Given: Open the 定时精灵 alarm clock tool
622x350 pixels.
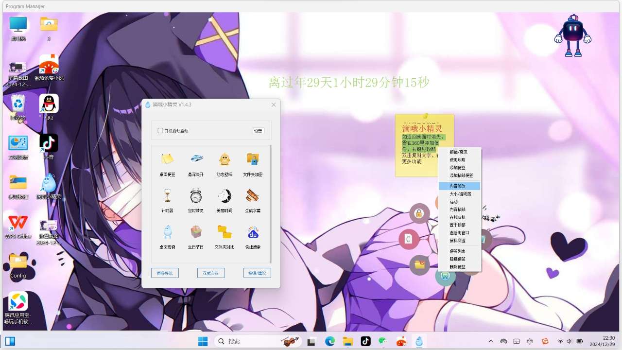Looking at the screenshot, I should click(196, 200).
